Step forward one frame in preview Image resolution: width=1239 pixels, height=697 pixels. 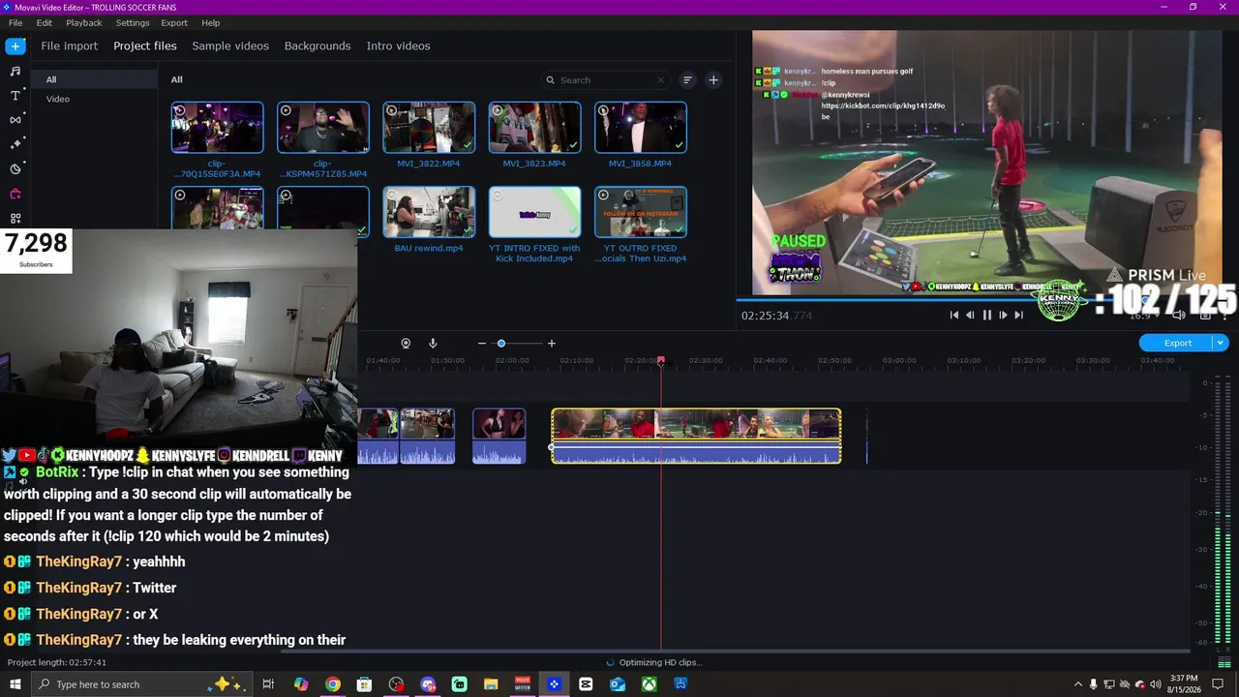click(1003, 315)
